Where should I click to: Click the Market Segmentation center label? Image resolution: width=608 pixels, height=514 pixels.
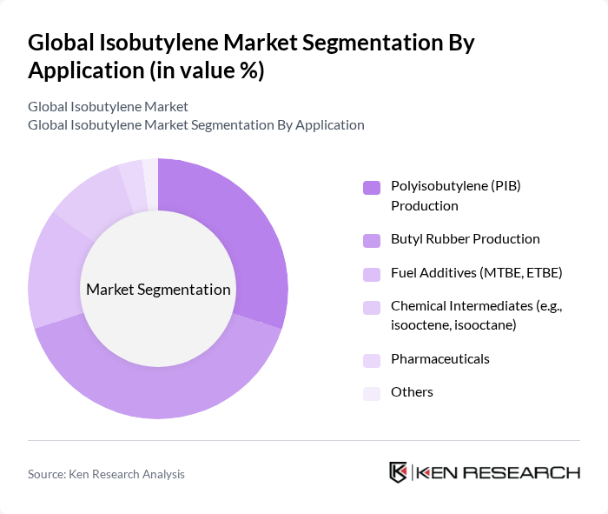tap(158, 290)
